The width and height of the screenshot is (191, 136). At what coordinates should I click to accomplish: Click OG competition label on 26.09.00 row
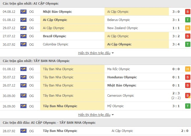point(31,106)
